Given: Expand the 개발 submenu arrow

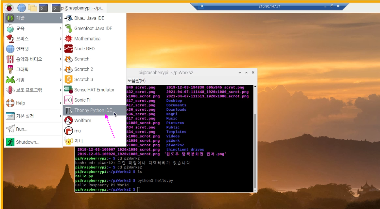Looking at the screenshot, I should click(60, 18).
